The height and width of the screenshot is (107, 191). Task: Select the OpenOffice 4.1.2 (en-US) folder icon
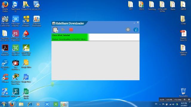point(5,36)
